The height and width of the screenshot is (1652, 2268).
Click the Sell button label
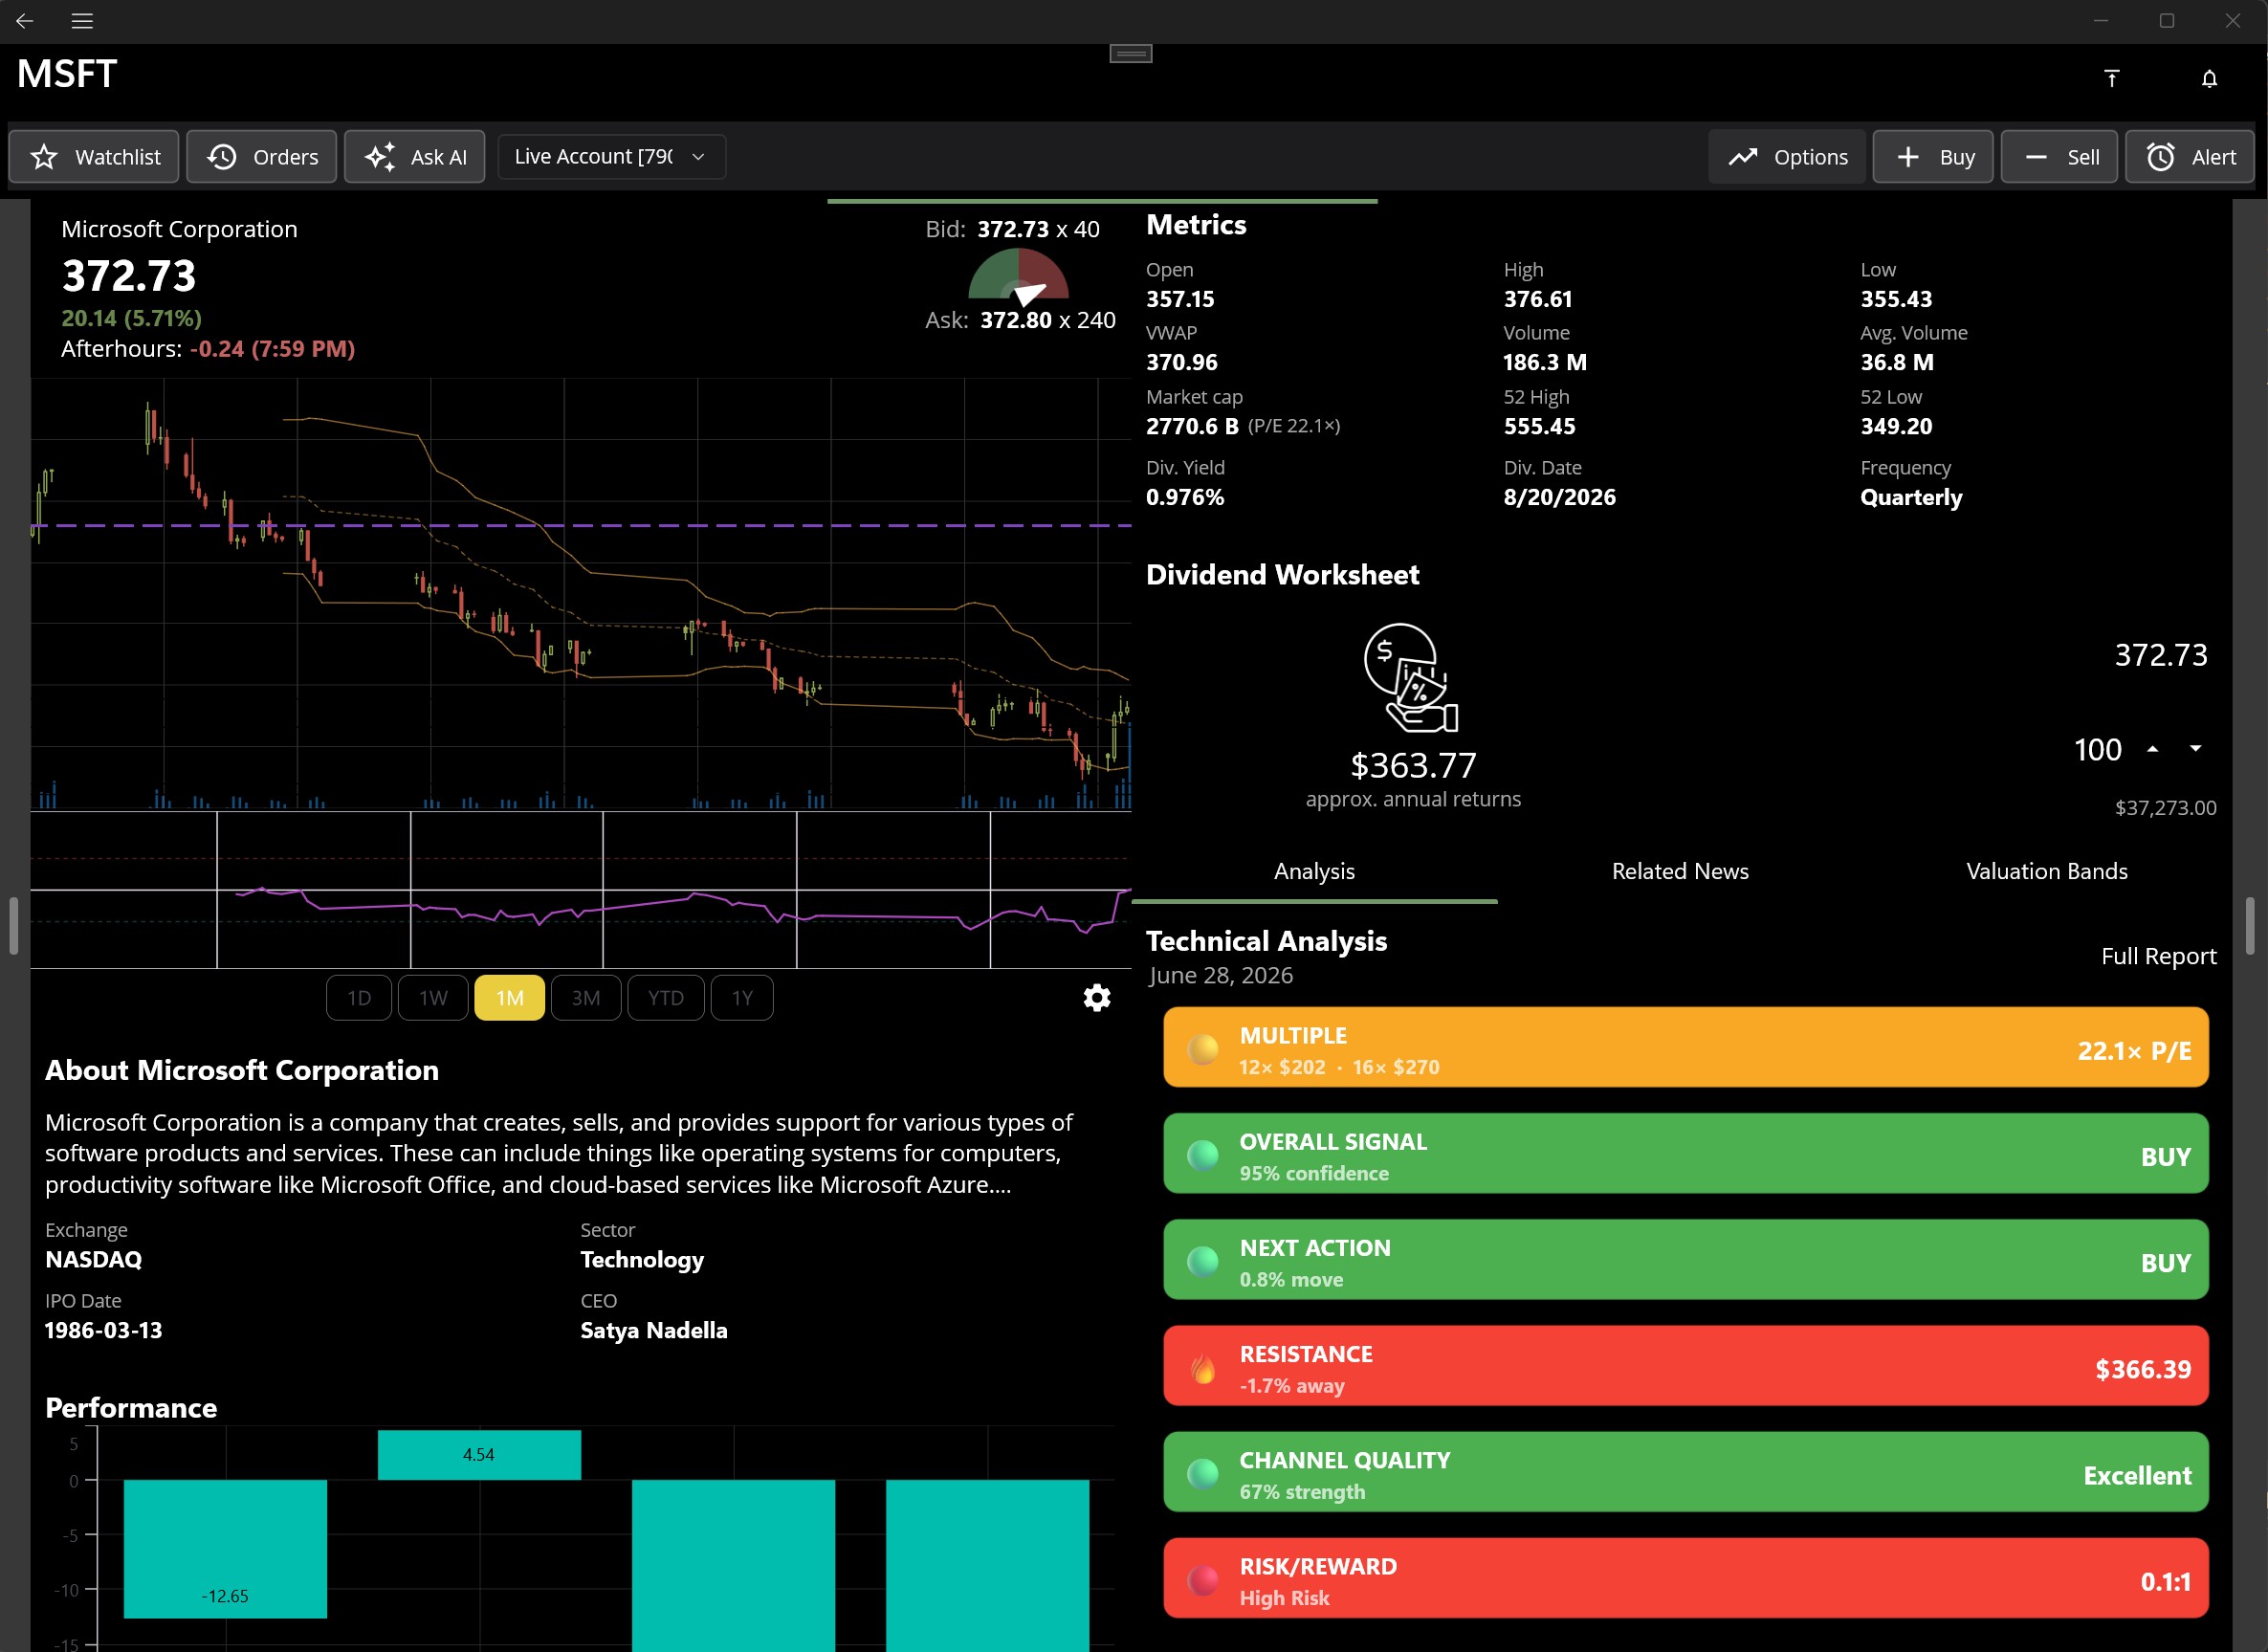click(2083, 157)
